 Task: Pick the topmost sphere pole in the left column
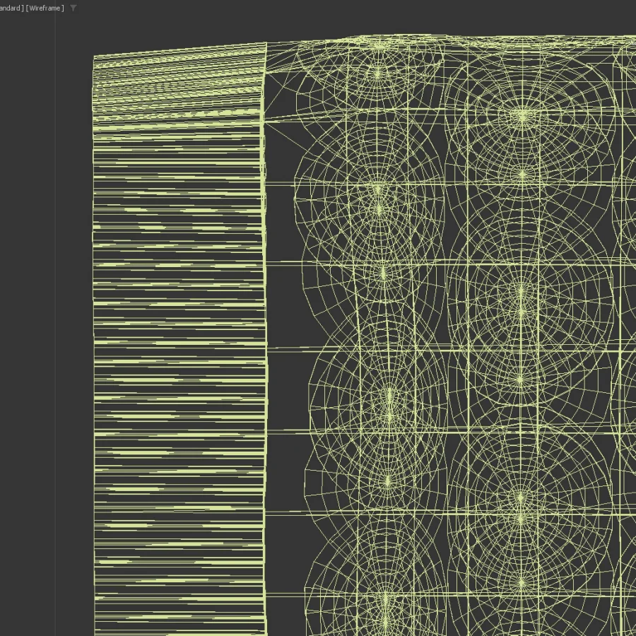point(377,72)
